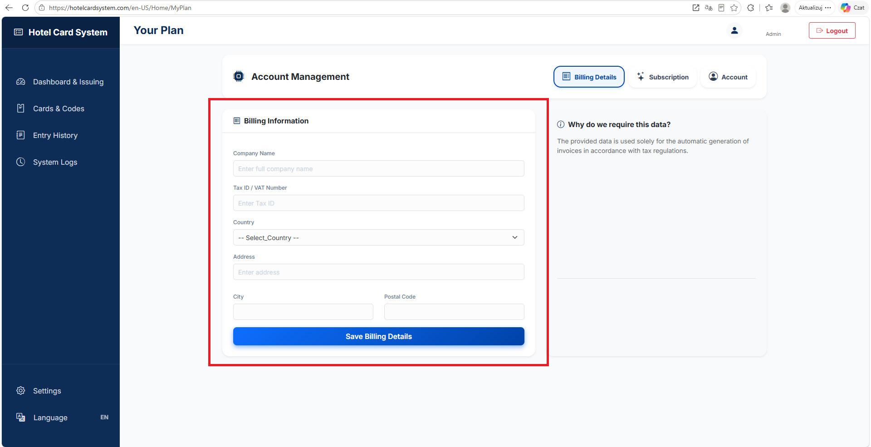
Task: Click the Hotel Card System logo
Action: point(61,32)
